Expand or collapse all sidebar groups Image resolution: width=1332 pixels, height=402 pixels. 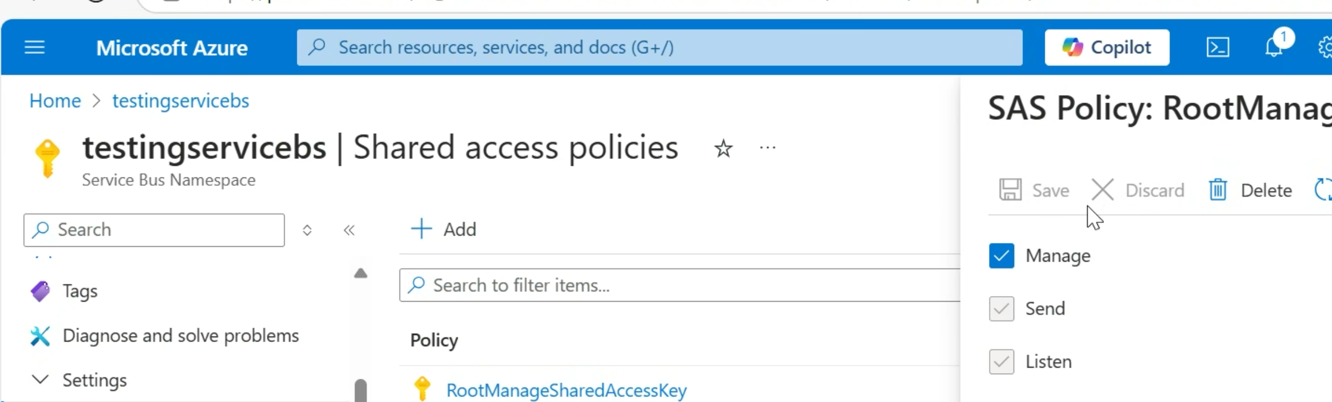point(307,230)
